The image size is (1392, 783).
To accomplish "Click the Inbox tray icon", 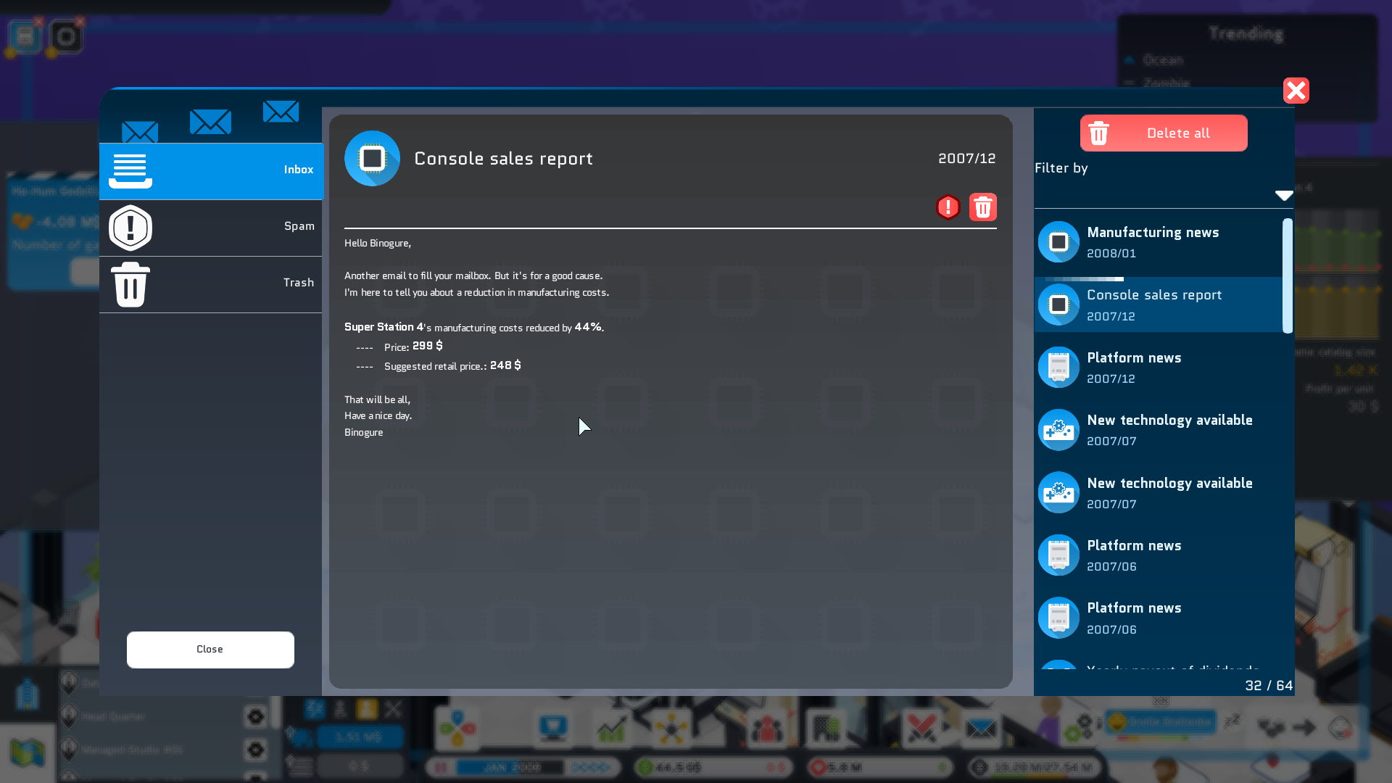I will coord(130,170).
